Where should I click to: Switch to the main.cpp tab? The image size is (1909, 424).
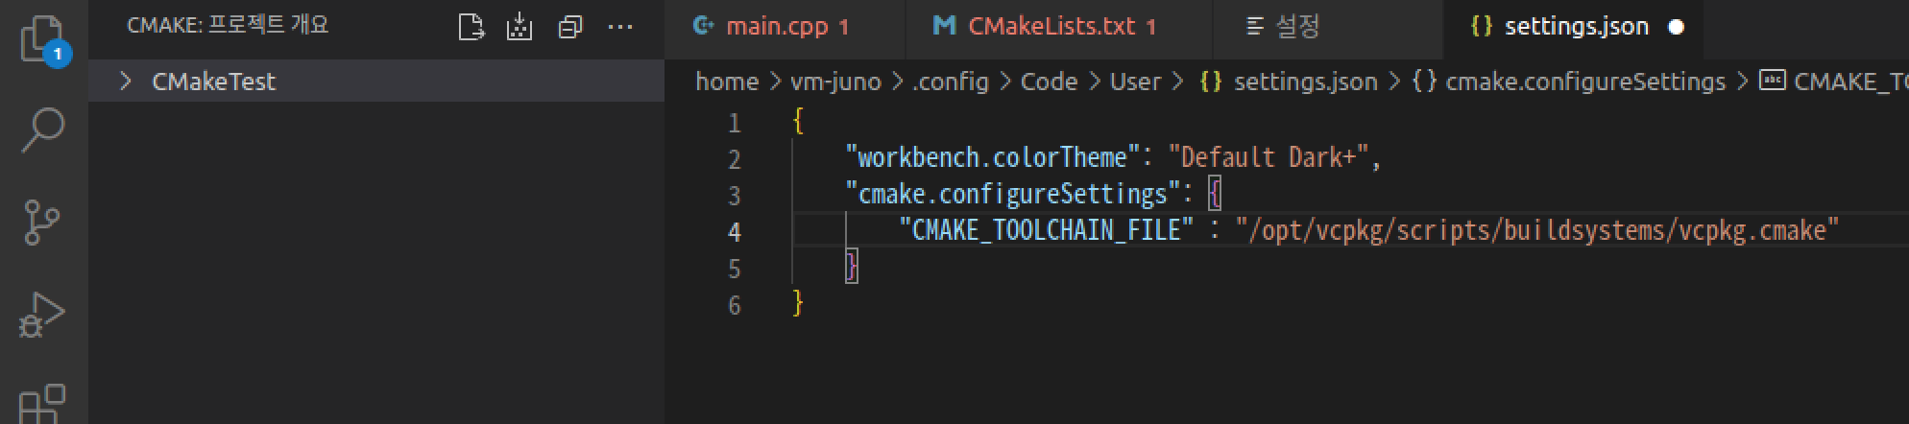[785, 27]
